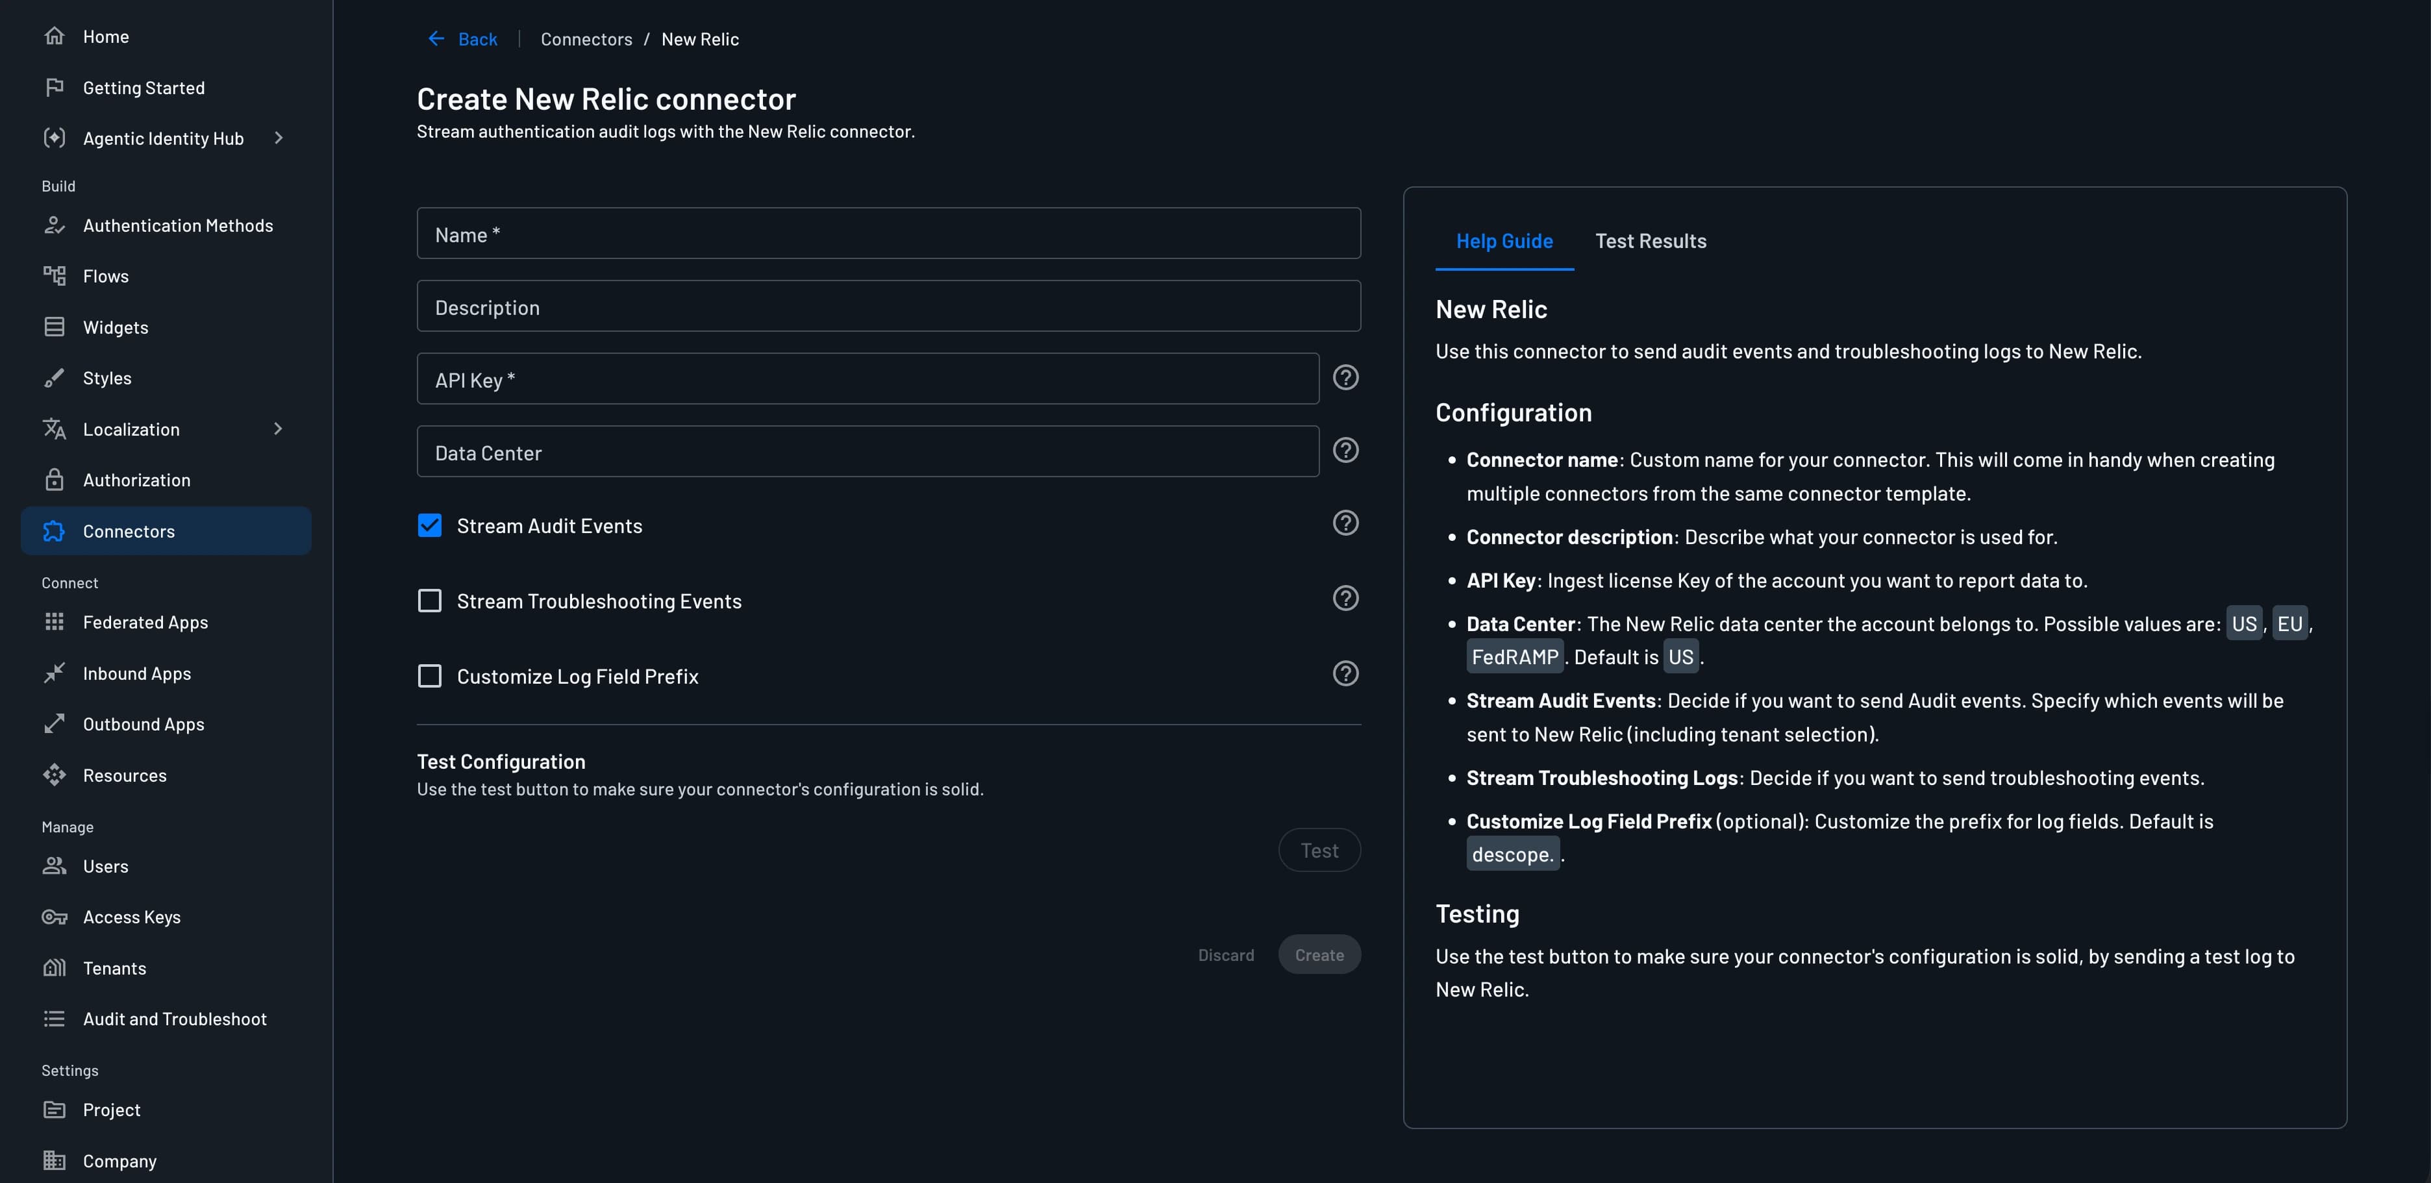Click the Flows sidebar icon
This screenshot has height=1183, width=2431.
55,275
